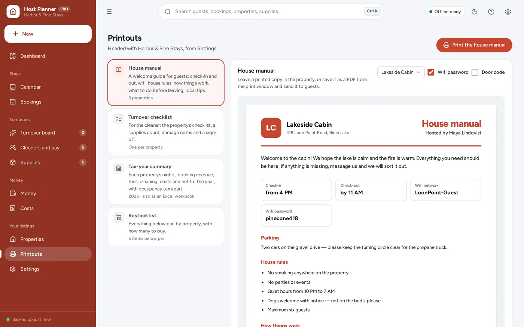Screen dimensions: 524x327
Task: Click the New button in sidebar
Action: (48, 34)
